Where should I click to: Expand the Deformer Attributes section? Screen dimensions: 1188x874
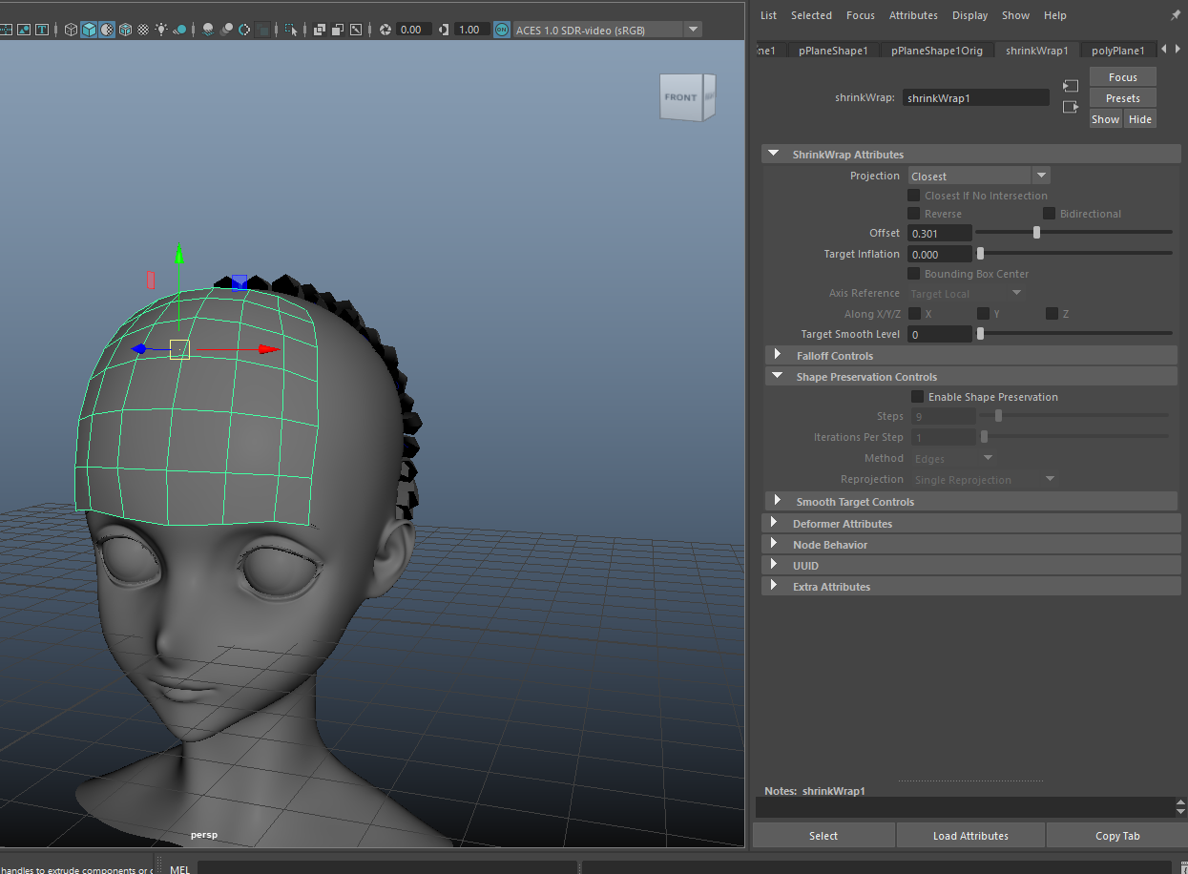[x=971, y=524]
